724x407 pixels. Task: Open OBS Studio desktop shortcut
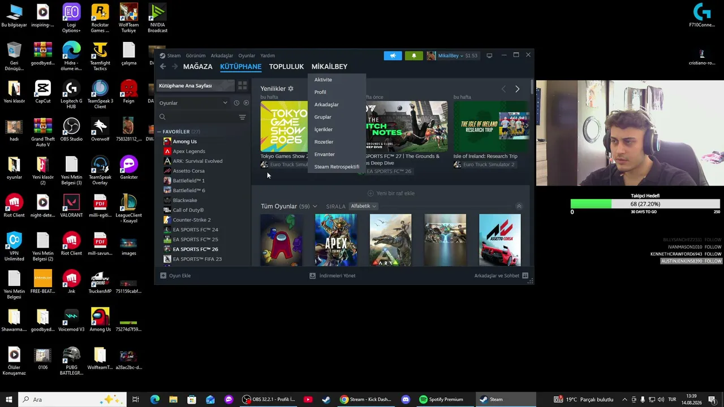click(x=71, y=129)
